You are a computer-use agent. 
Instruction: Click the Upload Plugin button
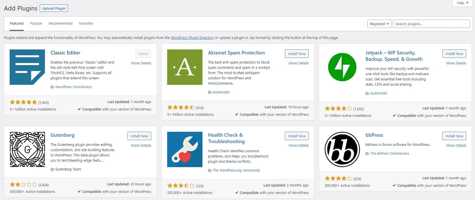pyautogui.click(x=54, y=8)
